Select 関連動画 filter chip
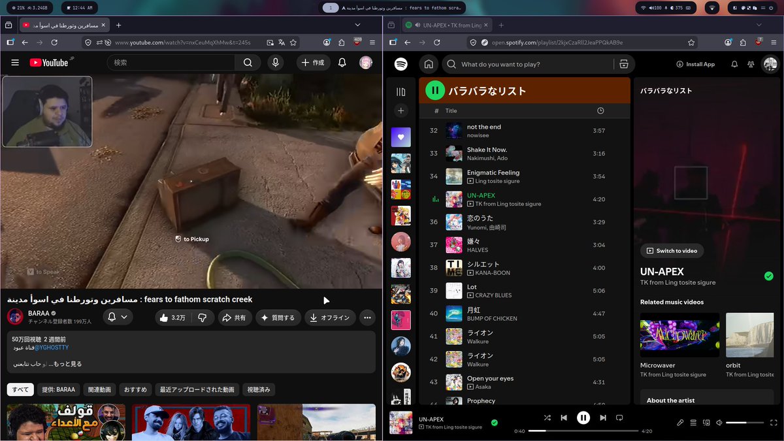 99,389
